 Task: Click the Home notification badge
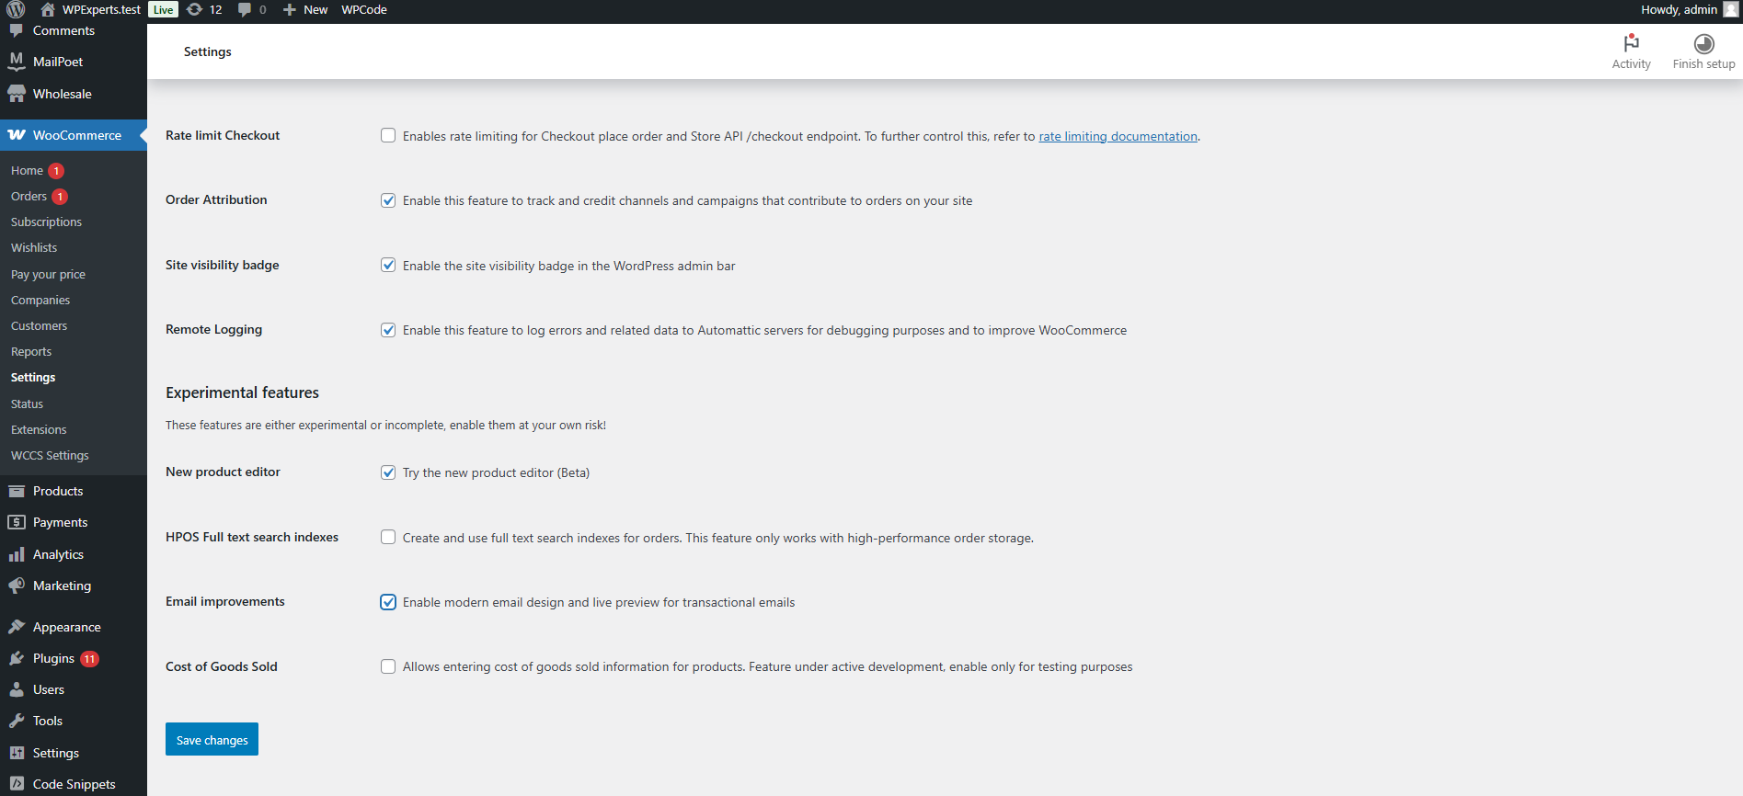56,171
